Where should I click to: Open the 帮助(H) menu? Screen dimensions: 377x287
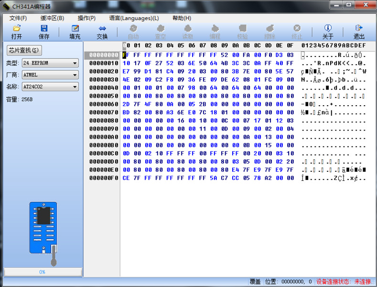click(x=182, y=18)
